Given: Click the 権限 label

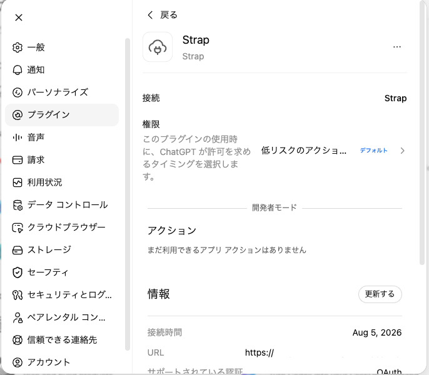Looking at the screenshot, I should (x=151, y=124).
